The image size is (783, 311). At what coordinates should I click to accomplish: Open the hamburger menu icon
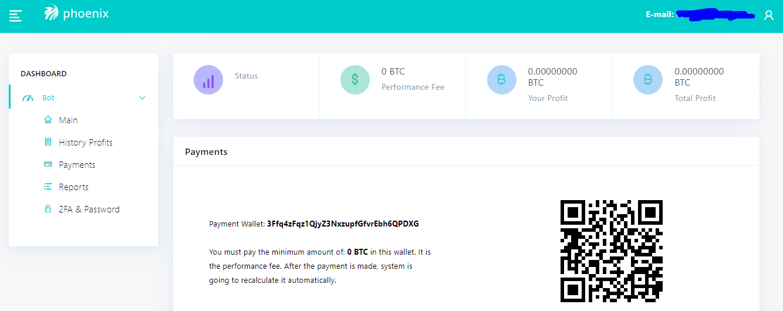[15, 16]
